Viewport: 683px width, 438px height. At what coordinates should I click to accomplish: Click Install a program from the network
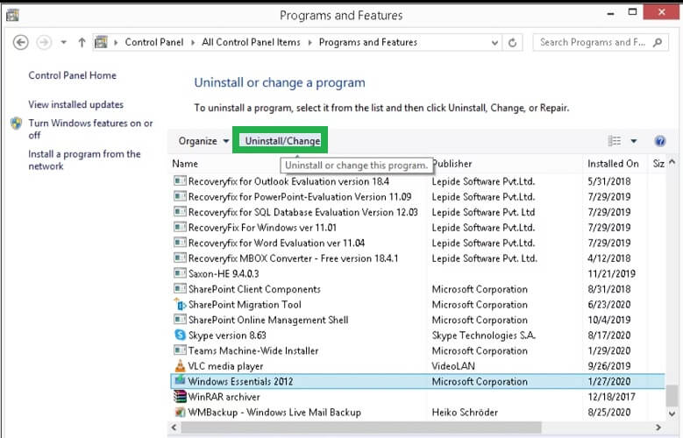[84, 159]
